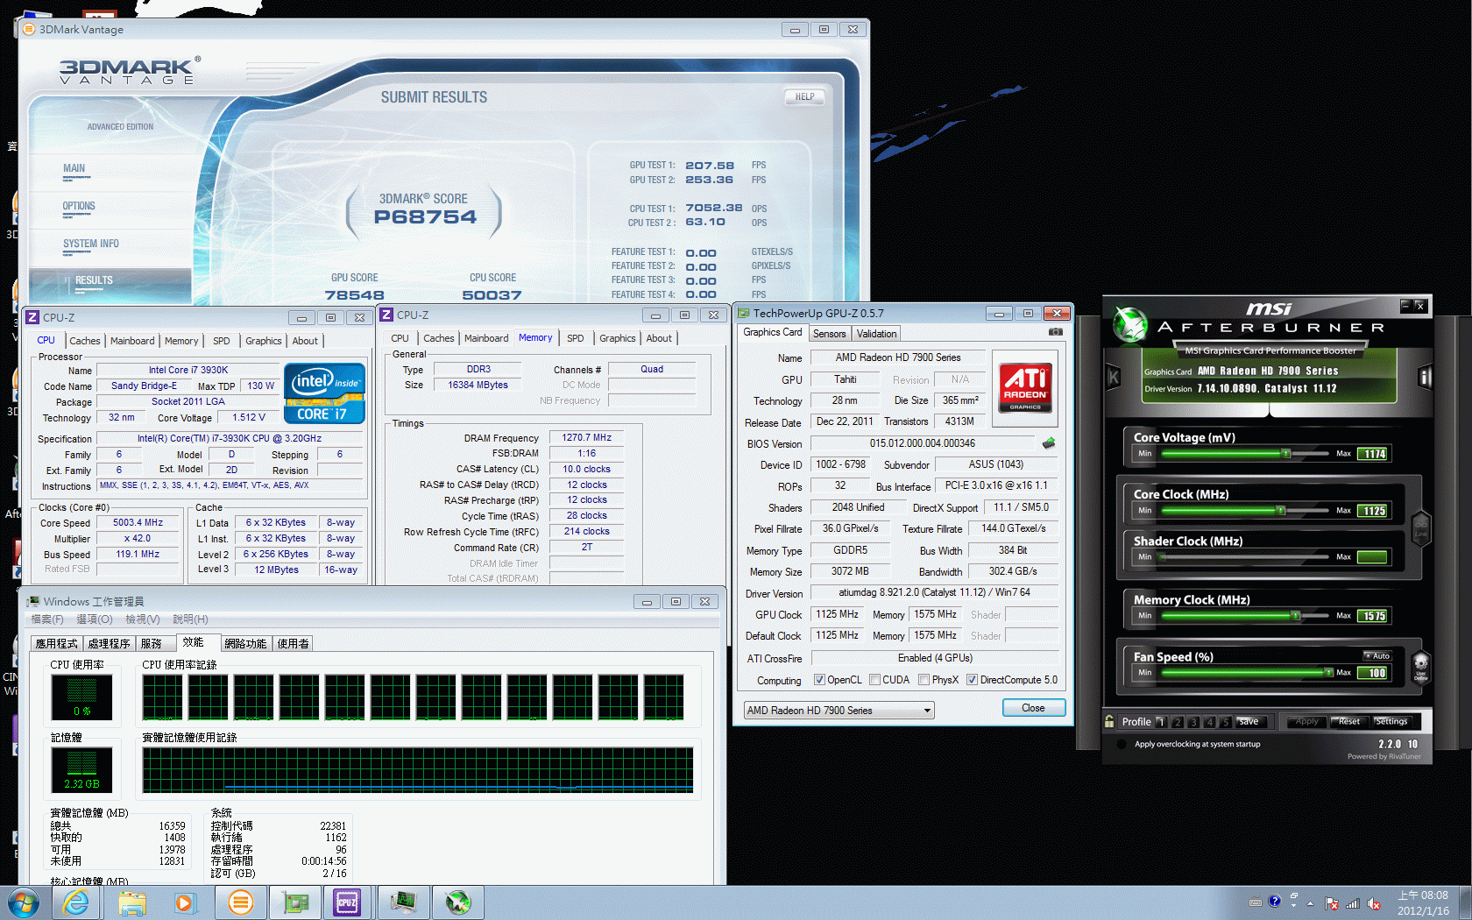Image resolution: width=1472 pixels, height=920 pixels.
Task: Toggle the PhysX checkbox in GPU-Z
Action: [924, 680]
